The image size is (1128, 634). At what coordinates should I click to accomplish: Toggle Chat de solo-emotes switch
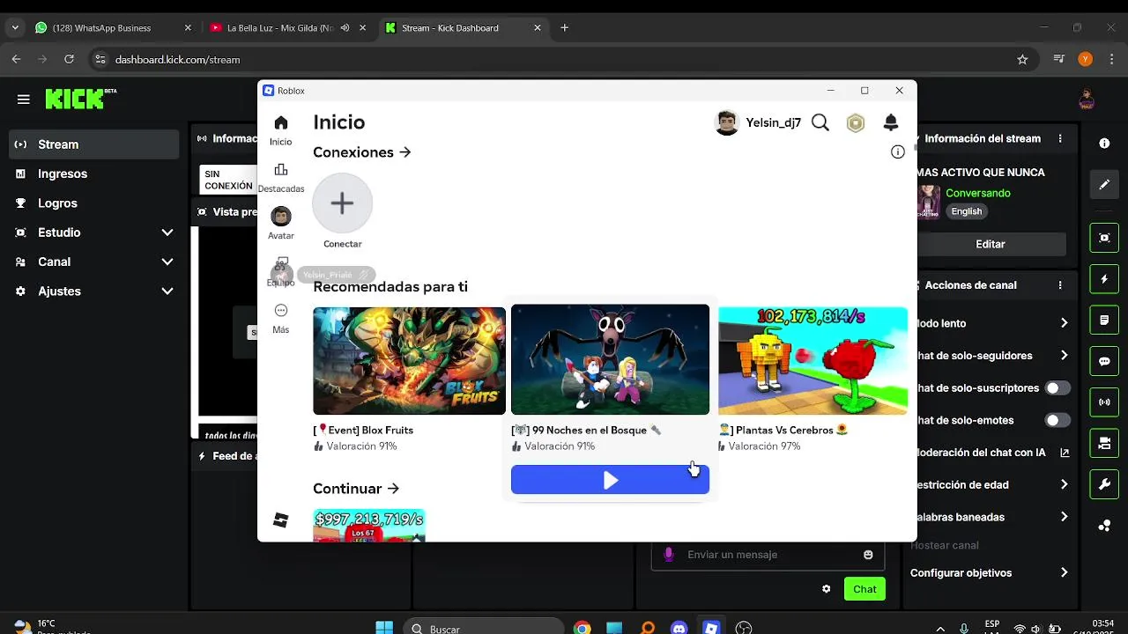[1057, 420]
